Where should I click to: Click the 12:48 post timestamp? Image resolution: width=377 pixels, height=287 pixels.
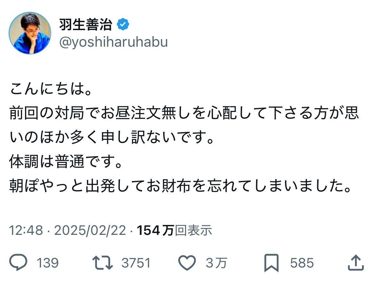26,230
